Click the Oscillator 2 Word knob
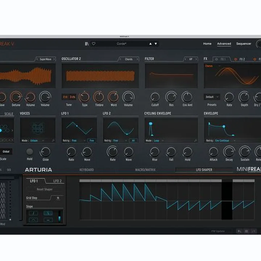261x261 pixels. pyautogui.click(x=113, y=97)
